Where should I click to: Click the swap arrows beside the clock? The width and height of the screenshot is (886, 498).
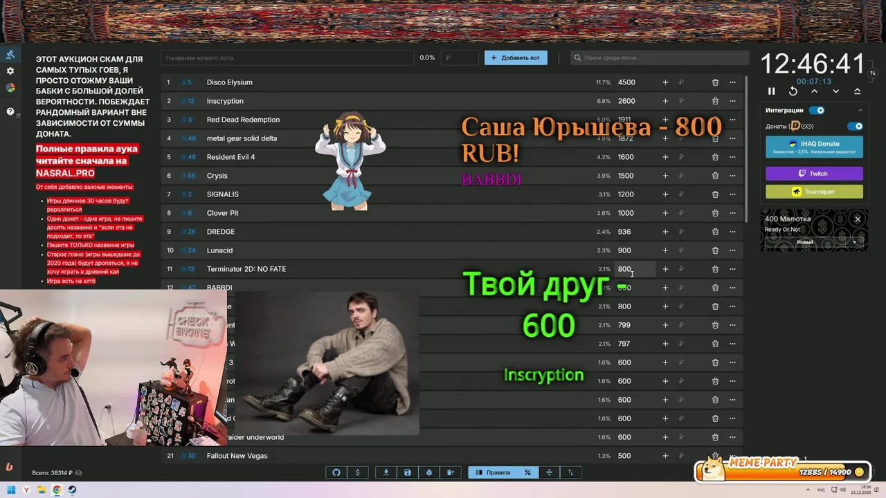[x=873, y=73]
